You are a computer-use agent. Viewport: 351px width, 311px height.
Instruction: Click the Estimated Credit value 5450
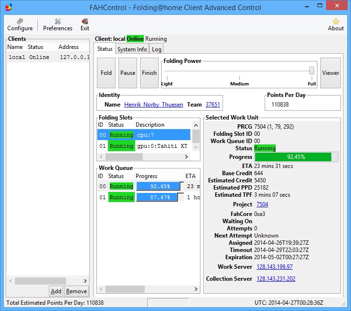[260, 180]
